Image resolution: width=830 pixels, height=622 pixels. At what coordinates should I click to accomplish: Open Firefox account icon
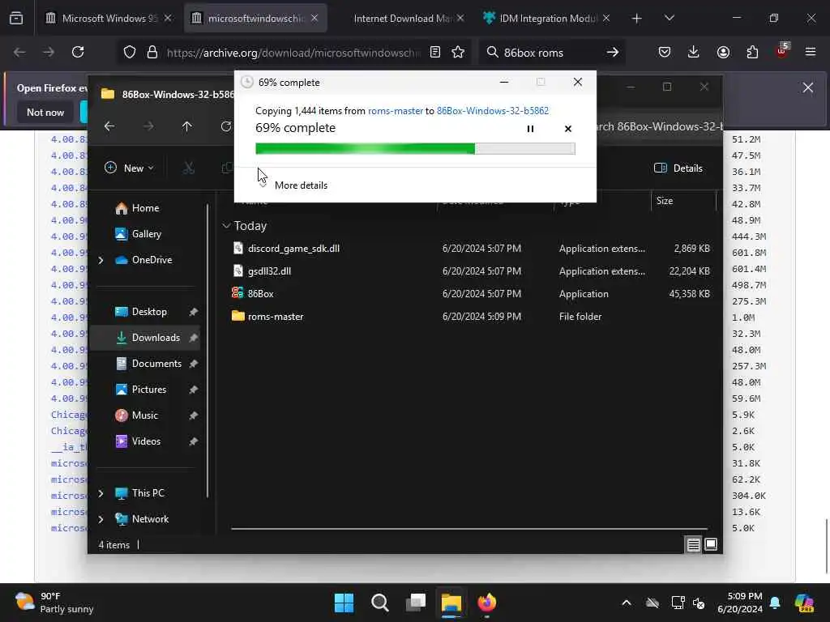(723, 52)
